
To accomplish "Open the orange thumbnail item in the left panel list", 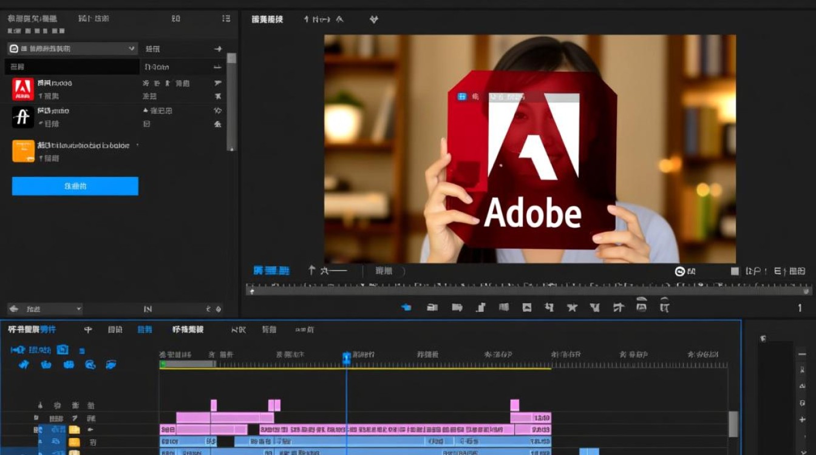I will [23, 151].
